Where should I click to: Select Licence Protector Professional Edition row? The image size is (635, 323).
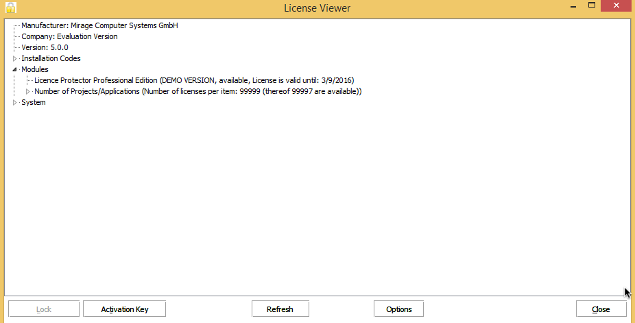coord(194,80)
